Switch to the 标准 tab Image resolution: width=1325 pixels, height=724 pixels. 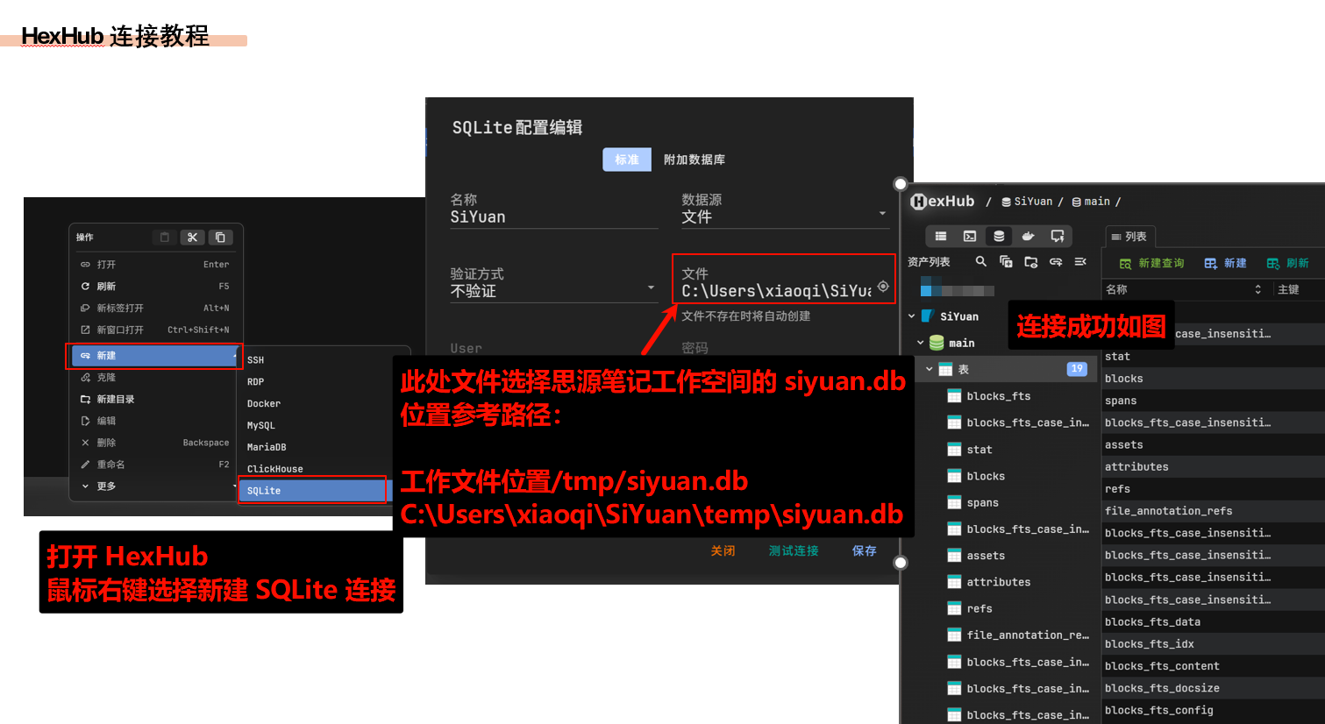click(627, 160)
